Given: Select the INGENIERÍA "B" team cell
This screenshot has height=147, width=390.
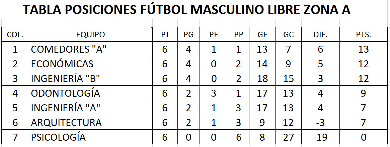Looking at the screenshot, I should click(90, 78).
